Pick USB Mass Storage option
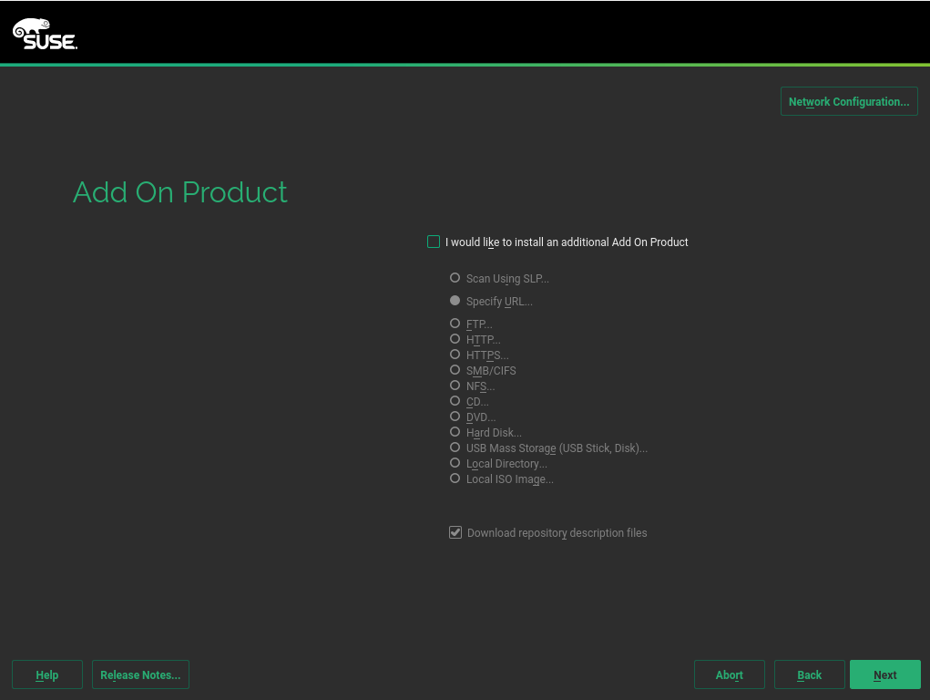The height and width of the screenshot is (700, 930). click(455, 448)
